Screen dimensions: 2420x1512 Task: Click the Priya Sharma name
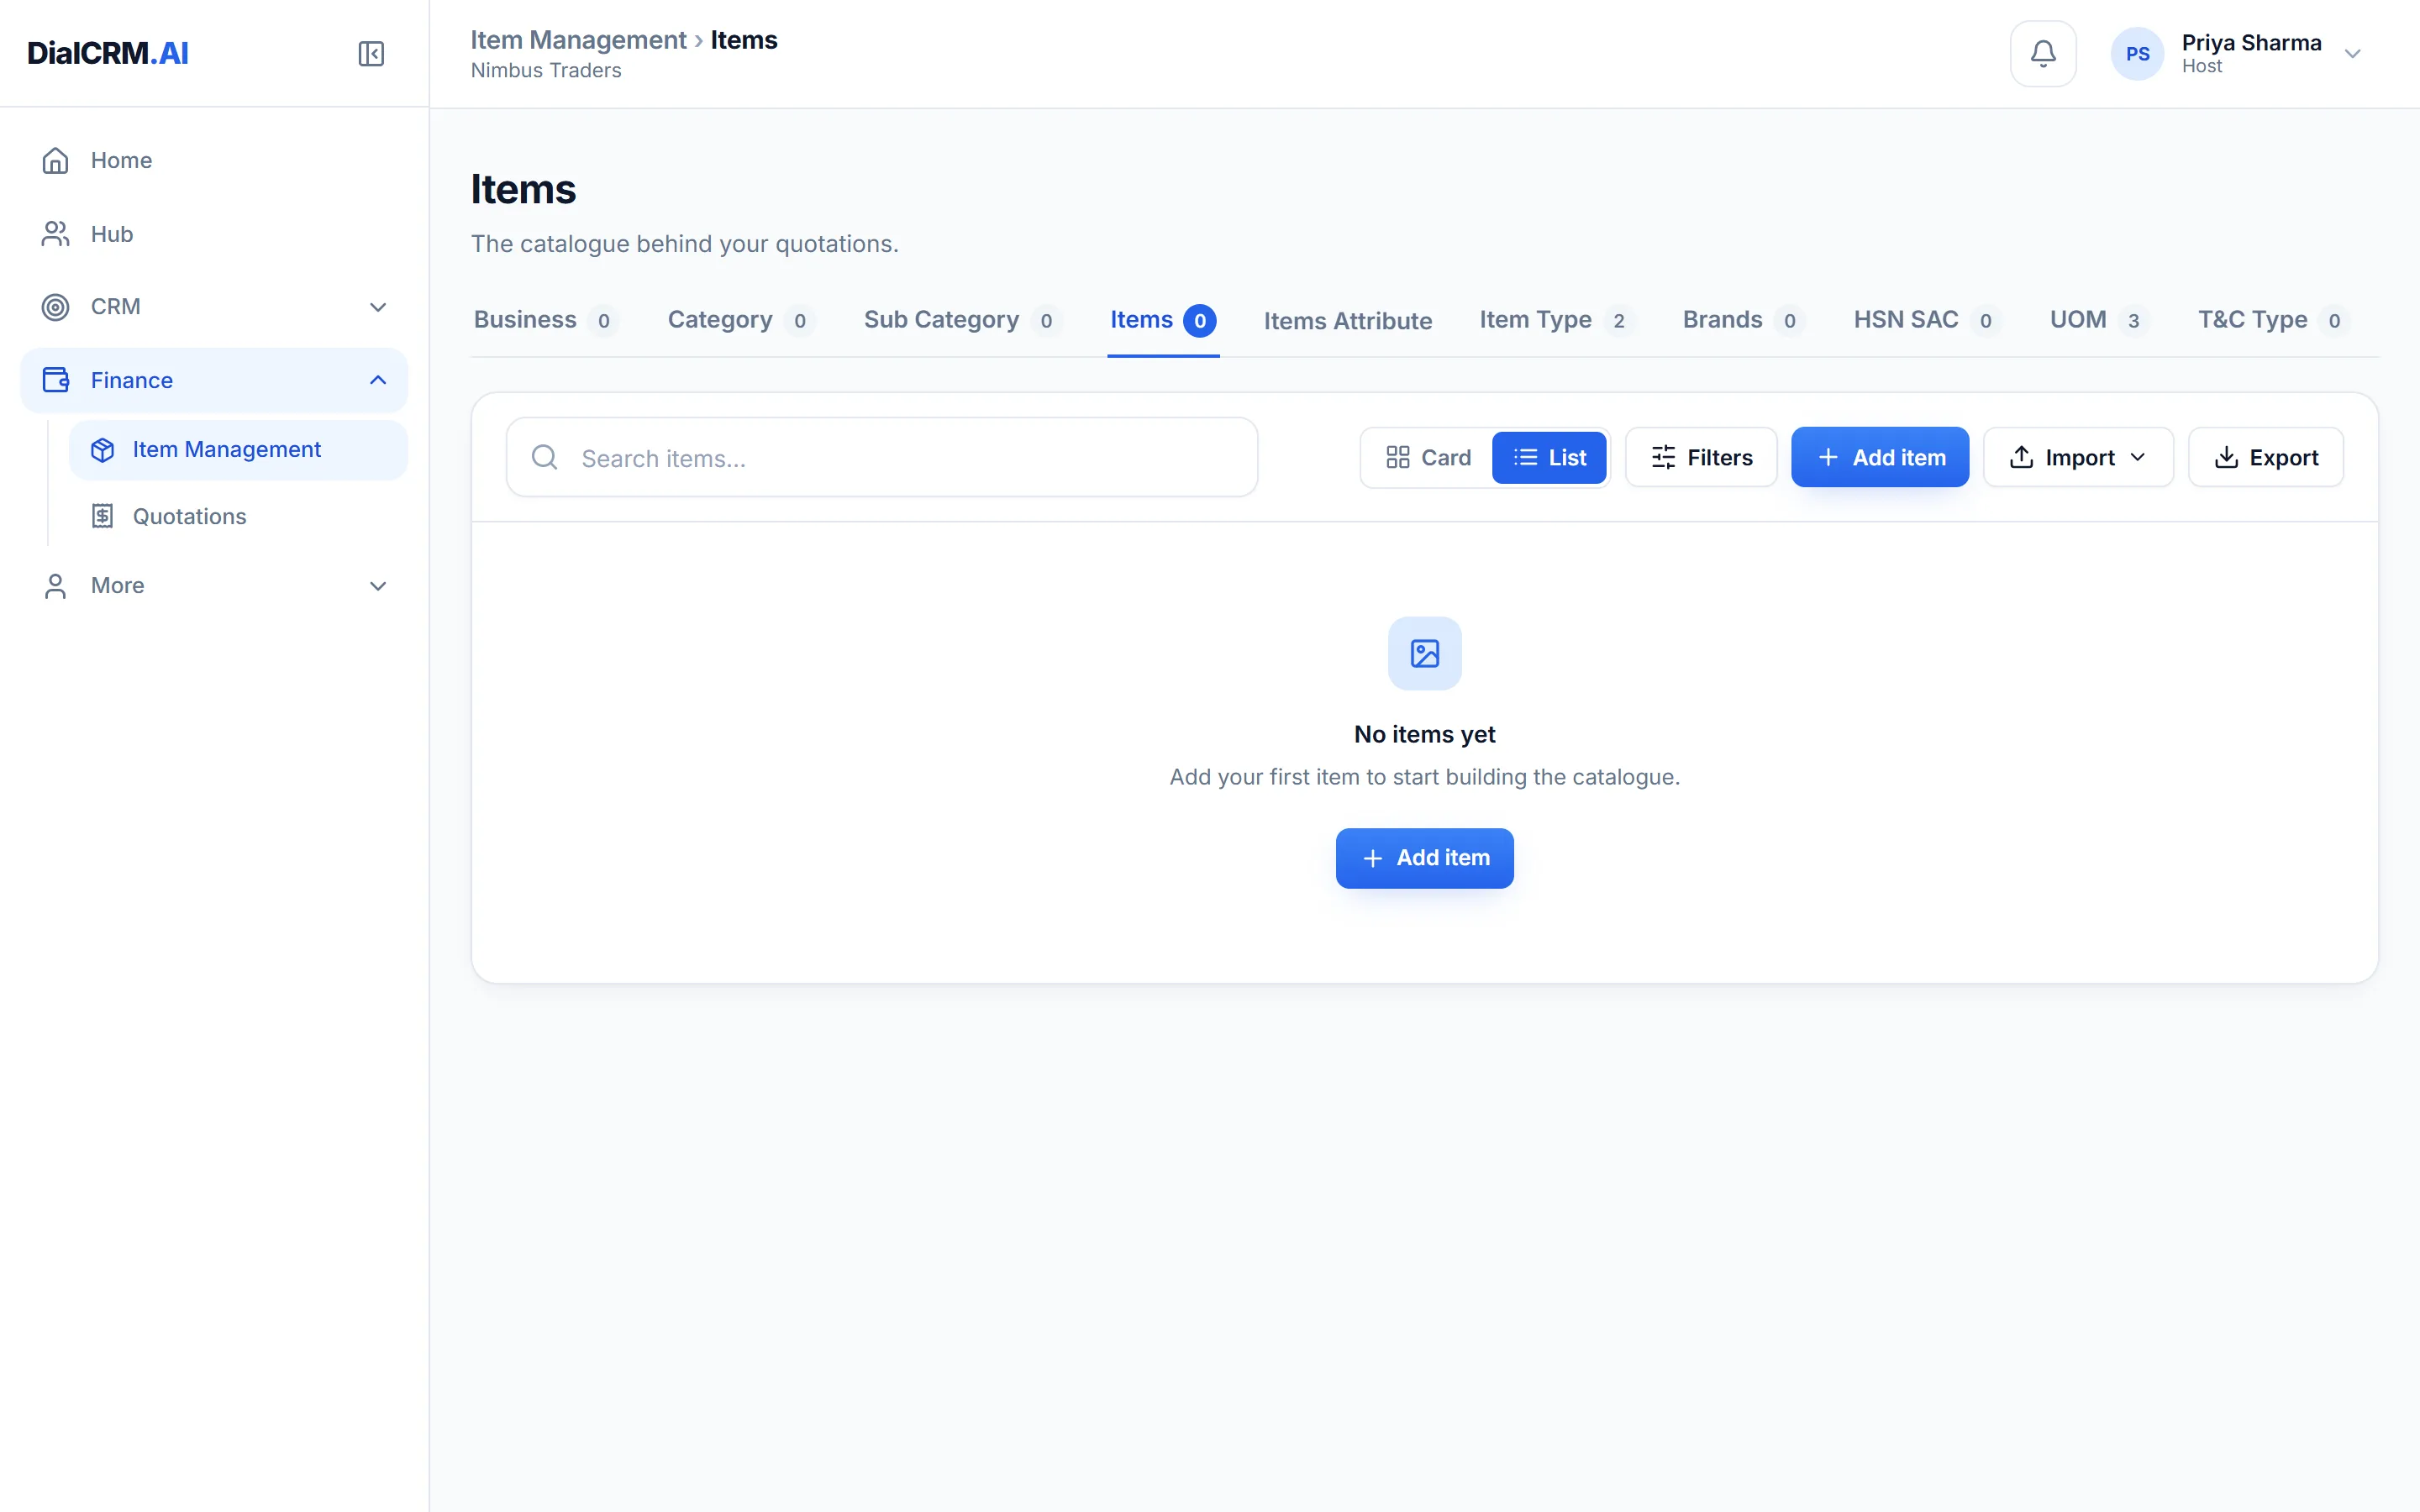[2251, 43]
